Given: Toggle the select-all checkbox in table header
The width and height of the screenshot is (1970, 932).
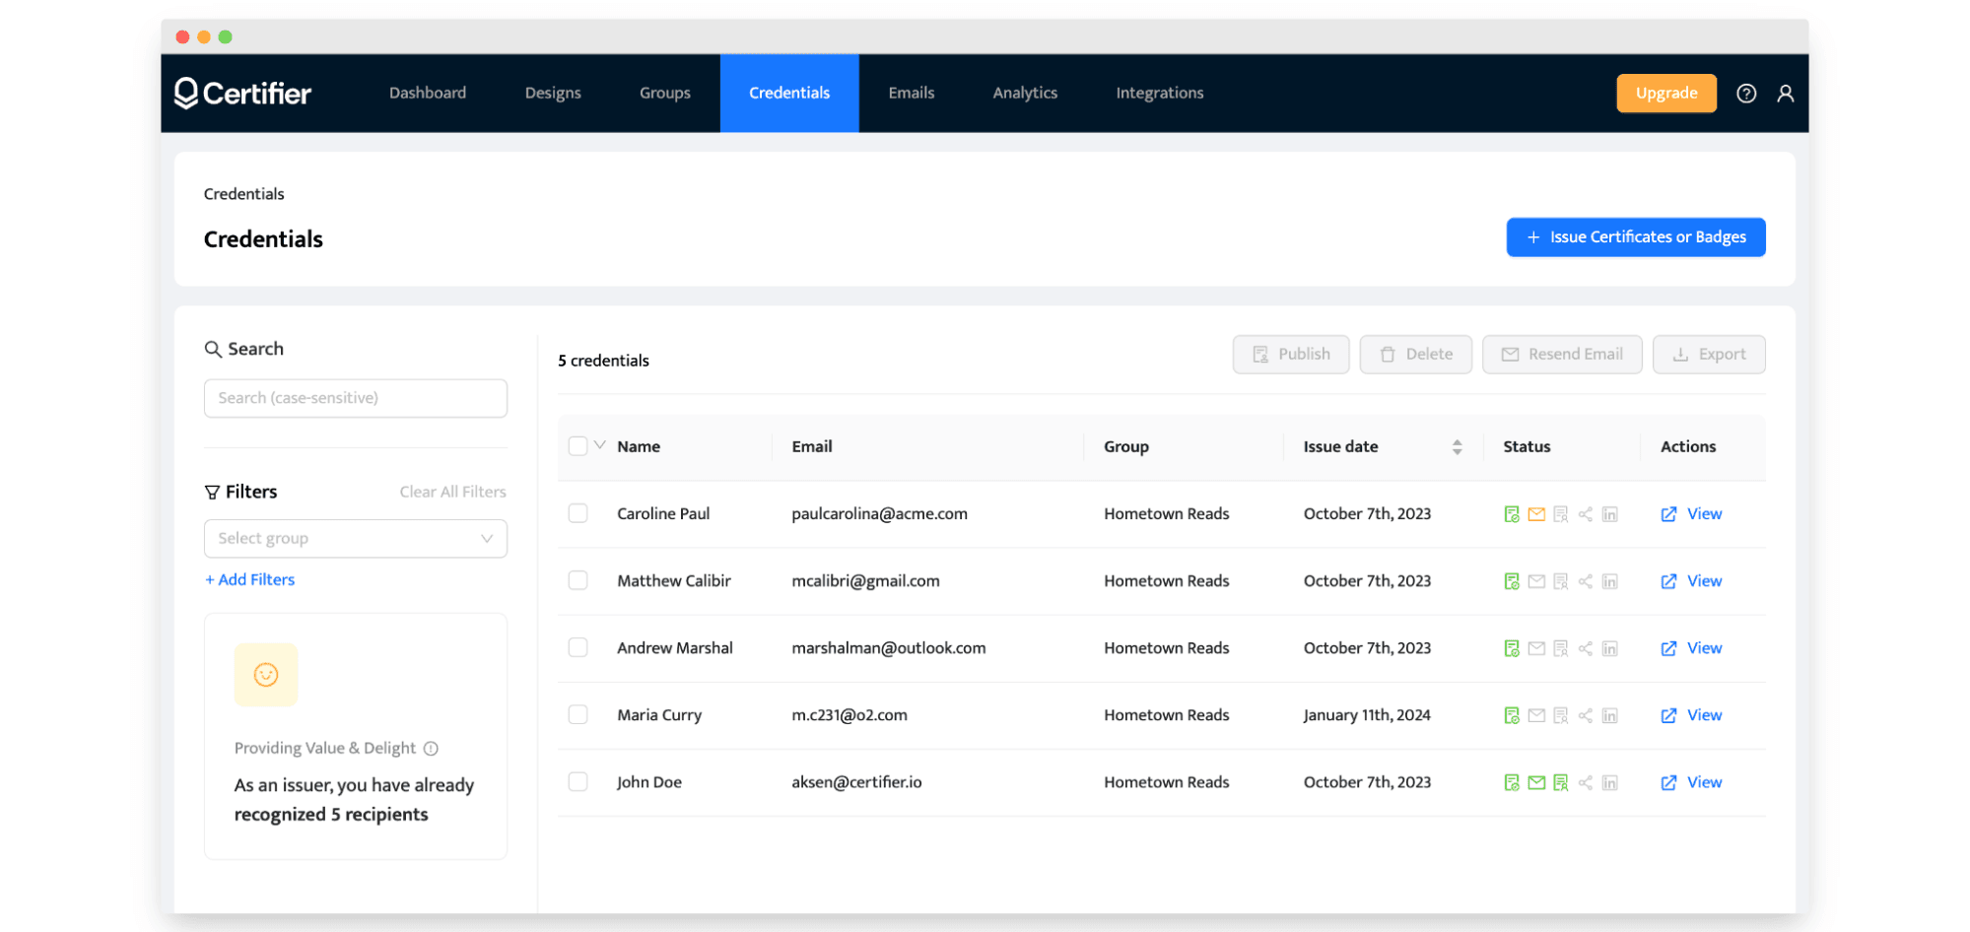Looking at the screenshot, I should point(577,446).
